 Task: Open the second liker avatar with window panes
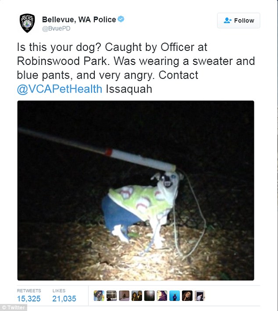(x=112, y=296)
